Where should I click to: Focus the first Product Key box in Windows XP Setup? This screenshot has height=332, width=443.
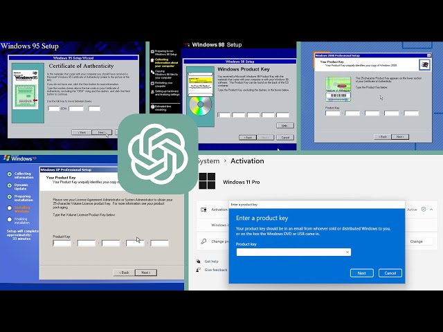tap(62, 243)
